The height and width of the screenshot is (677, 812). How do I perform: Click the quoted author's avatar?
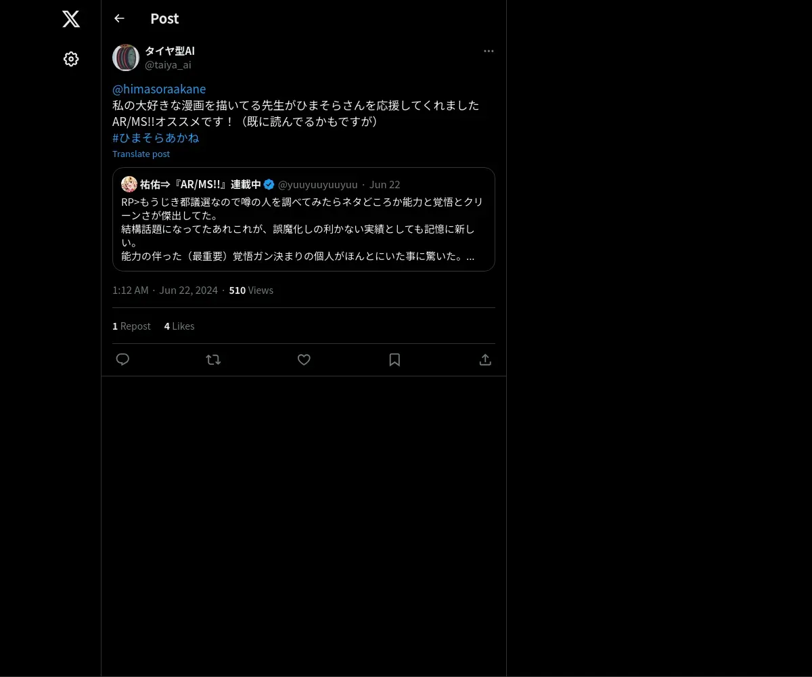pos(129,184)
